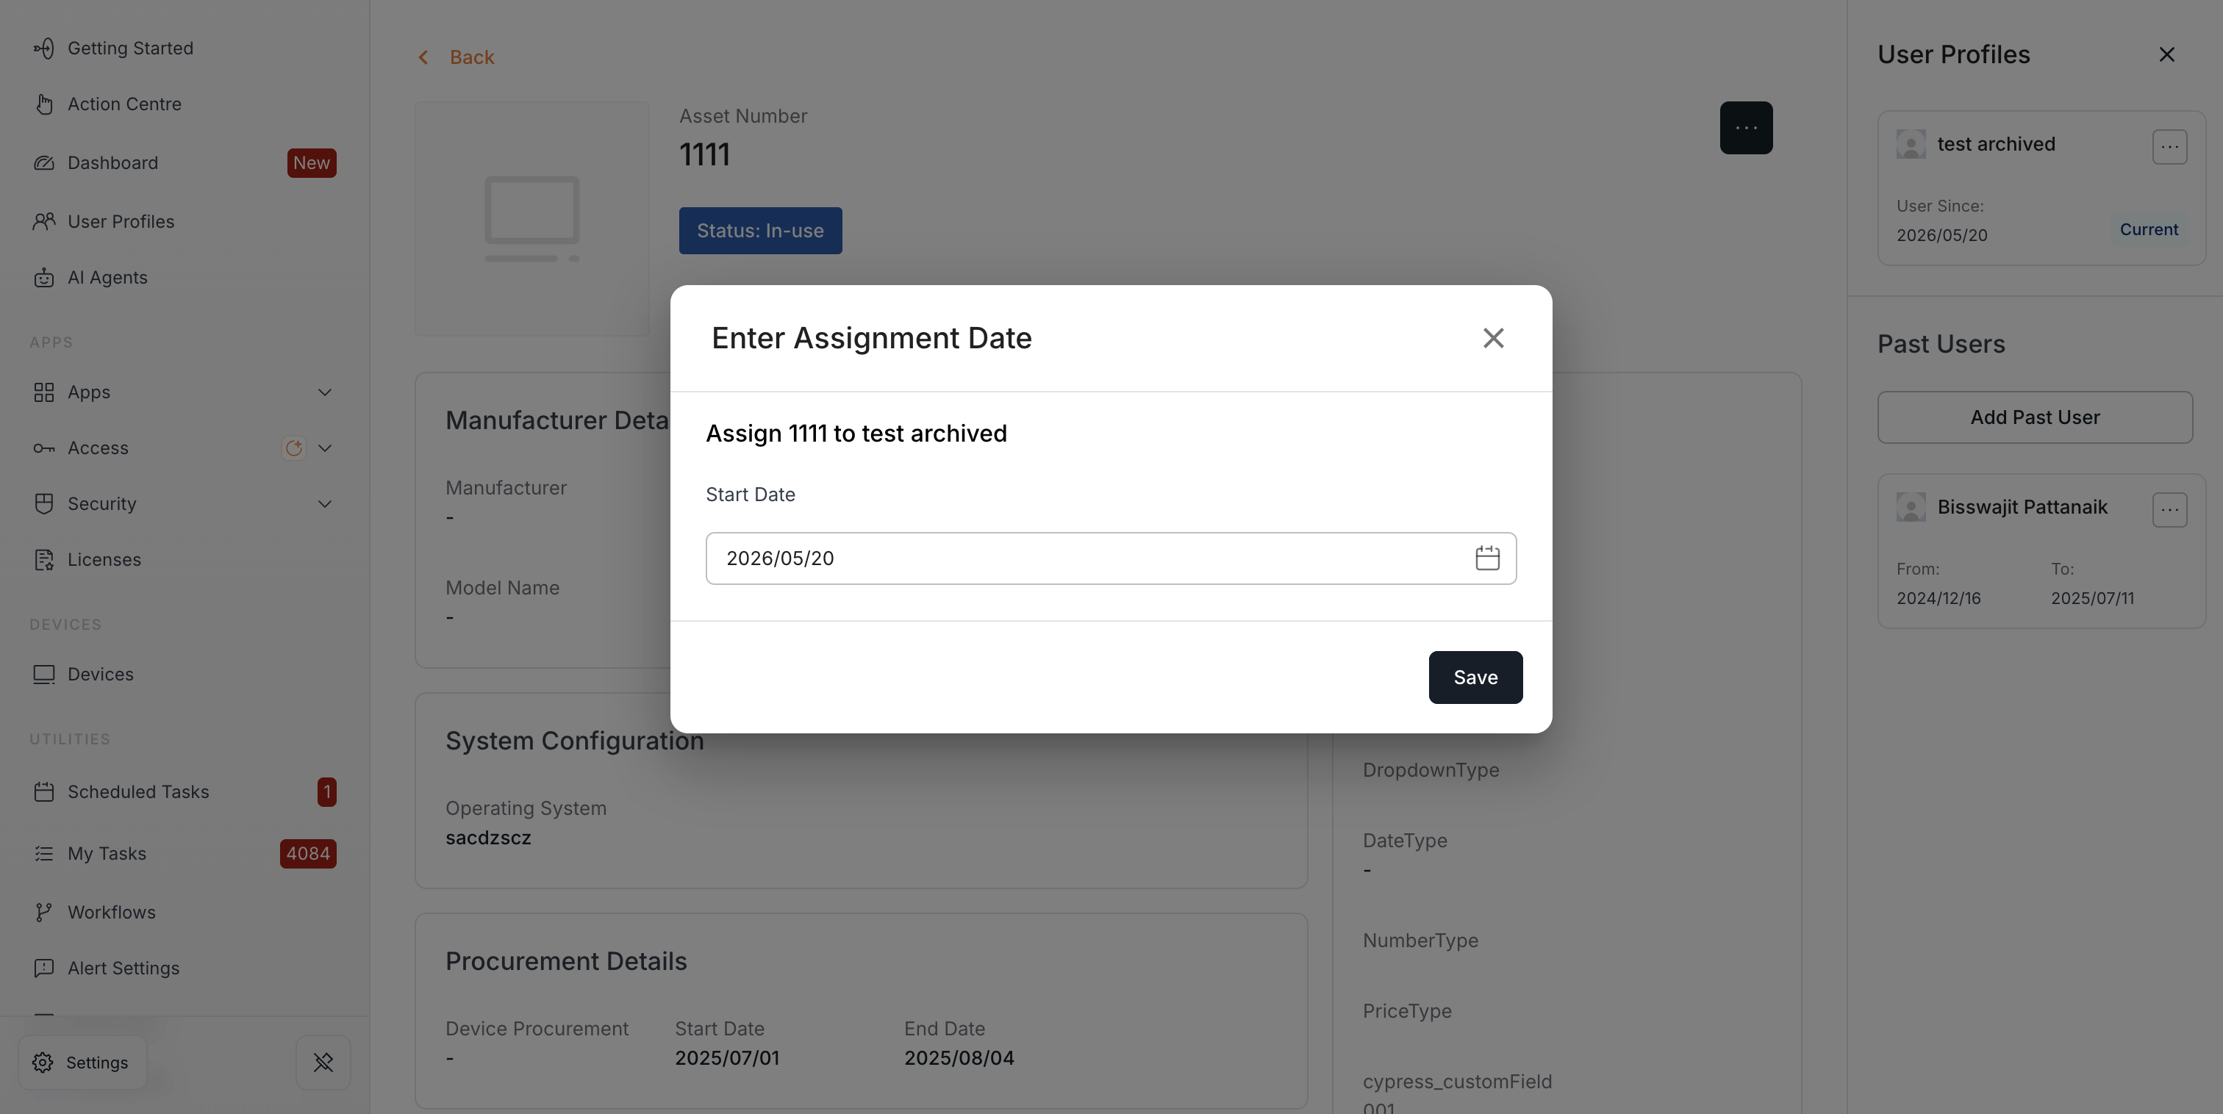Image resolution: width=2223 pixels, height=1114 pixels.
Task: Click the Getting Started rocket icon
Action: (x=44, y=48)
